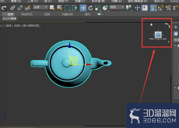The image size is (179, 128).
Task: Click Use Pivot Point Center icon
Action: point(129,8)
